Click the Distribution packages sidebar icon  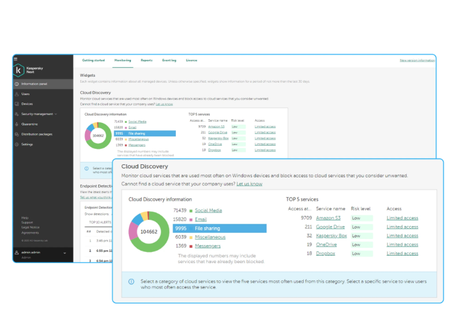click(x=17, y=134)
